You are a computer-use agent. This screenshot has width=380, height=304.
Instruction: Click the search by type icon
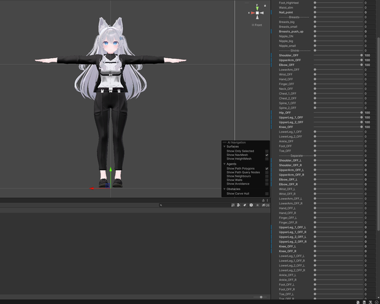coord(238,205)
